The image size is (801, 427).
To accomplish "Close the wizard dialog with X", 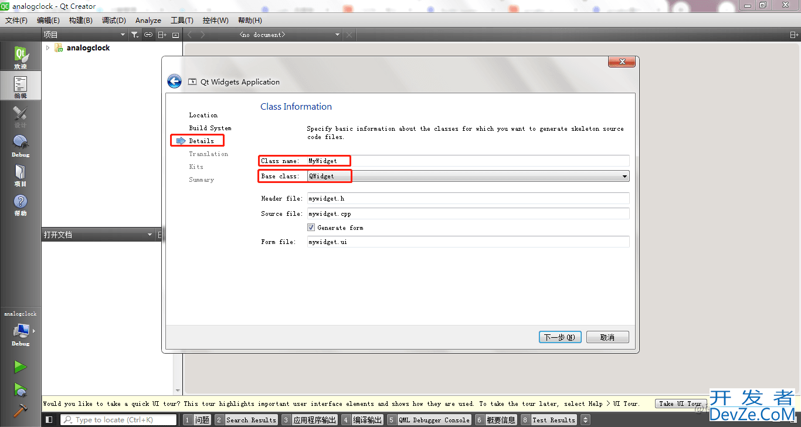I will [x=622, y=62].
